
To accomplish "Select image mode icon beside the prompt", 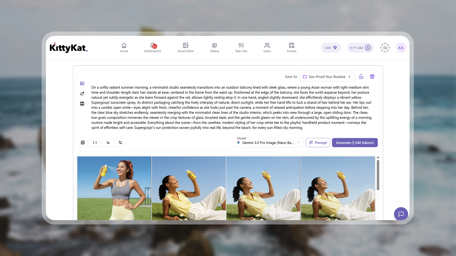I will coord(82,84).
